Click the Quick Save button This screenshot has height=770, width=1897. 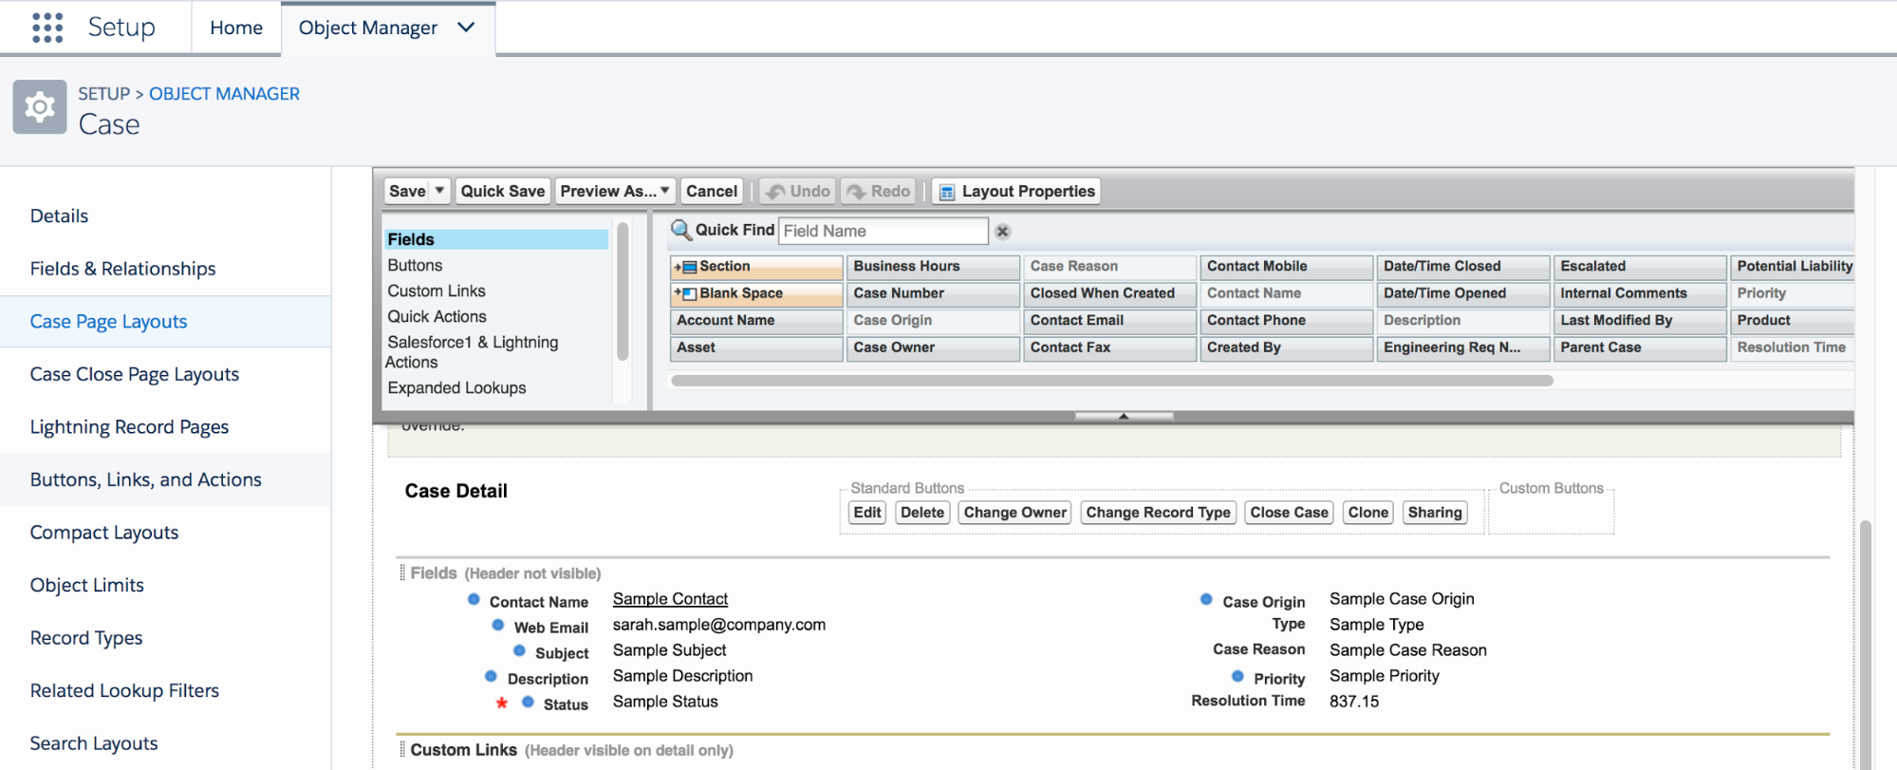(503, 191)
